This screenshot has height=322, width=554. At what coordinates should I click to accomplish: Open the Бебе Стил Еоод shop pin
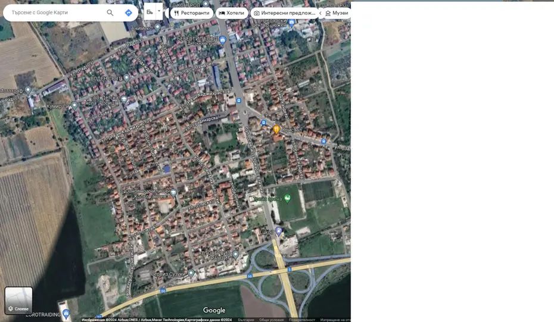pos(222,40)
